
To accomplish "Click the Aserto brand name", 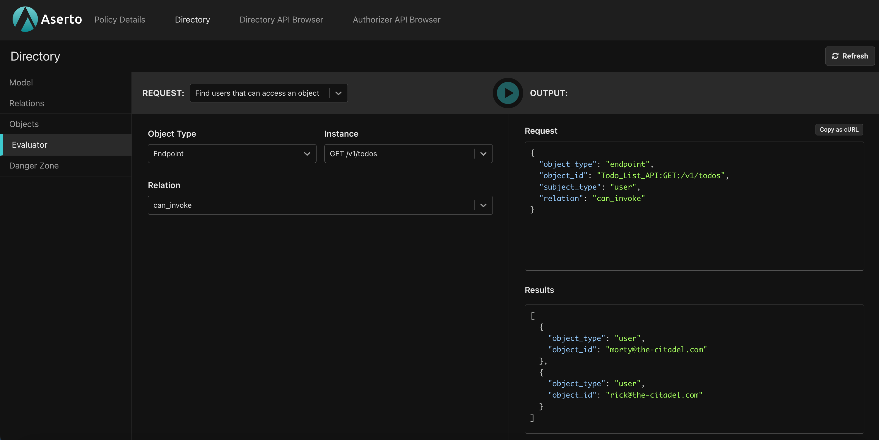I will tap(61, 19).
